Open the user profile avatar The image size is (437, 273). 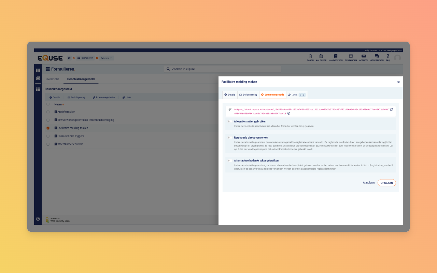tap(397, 58)
